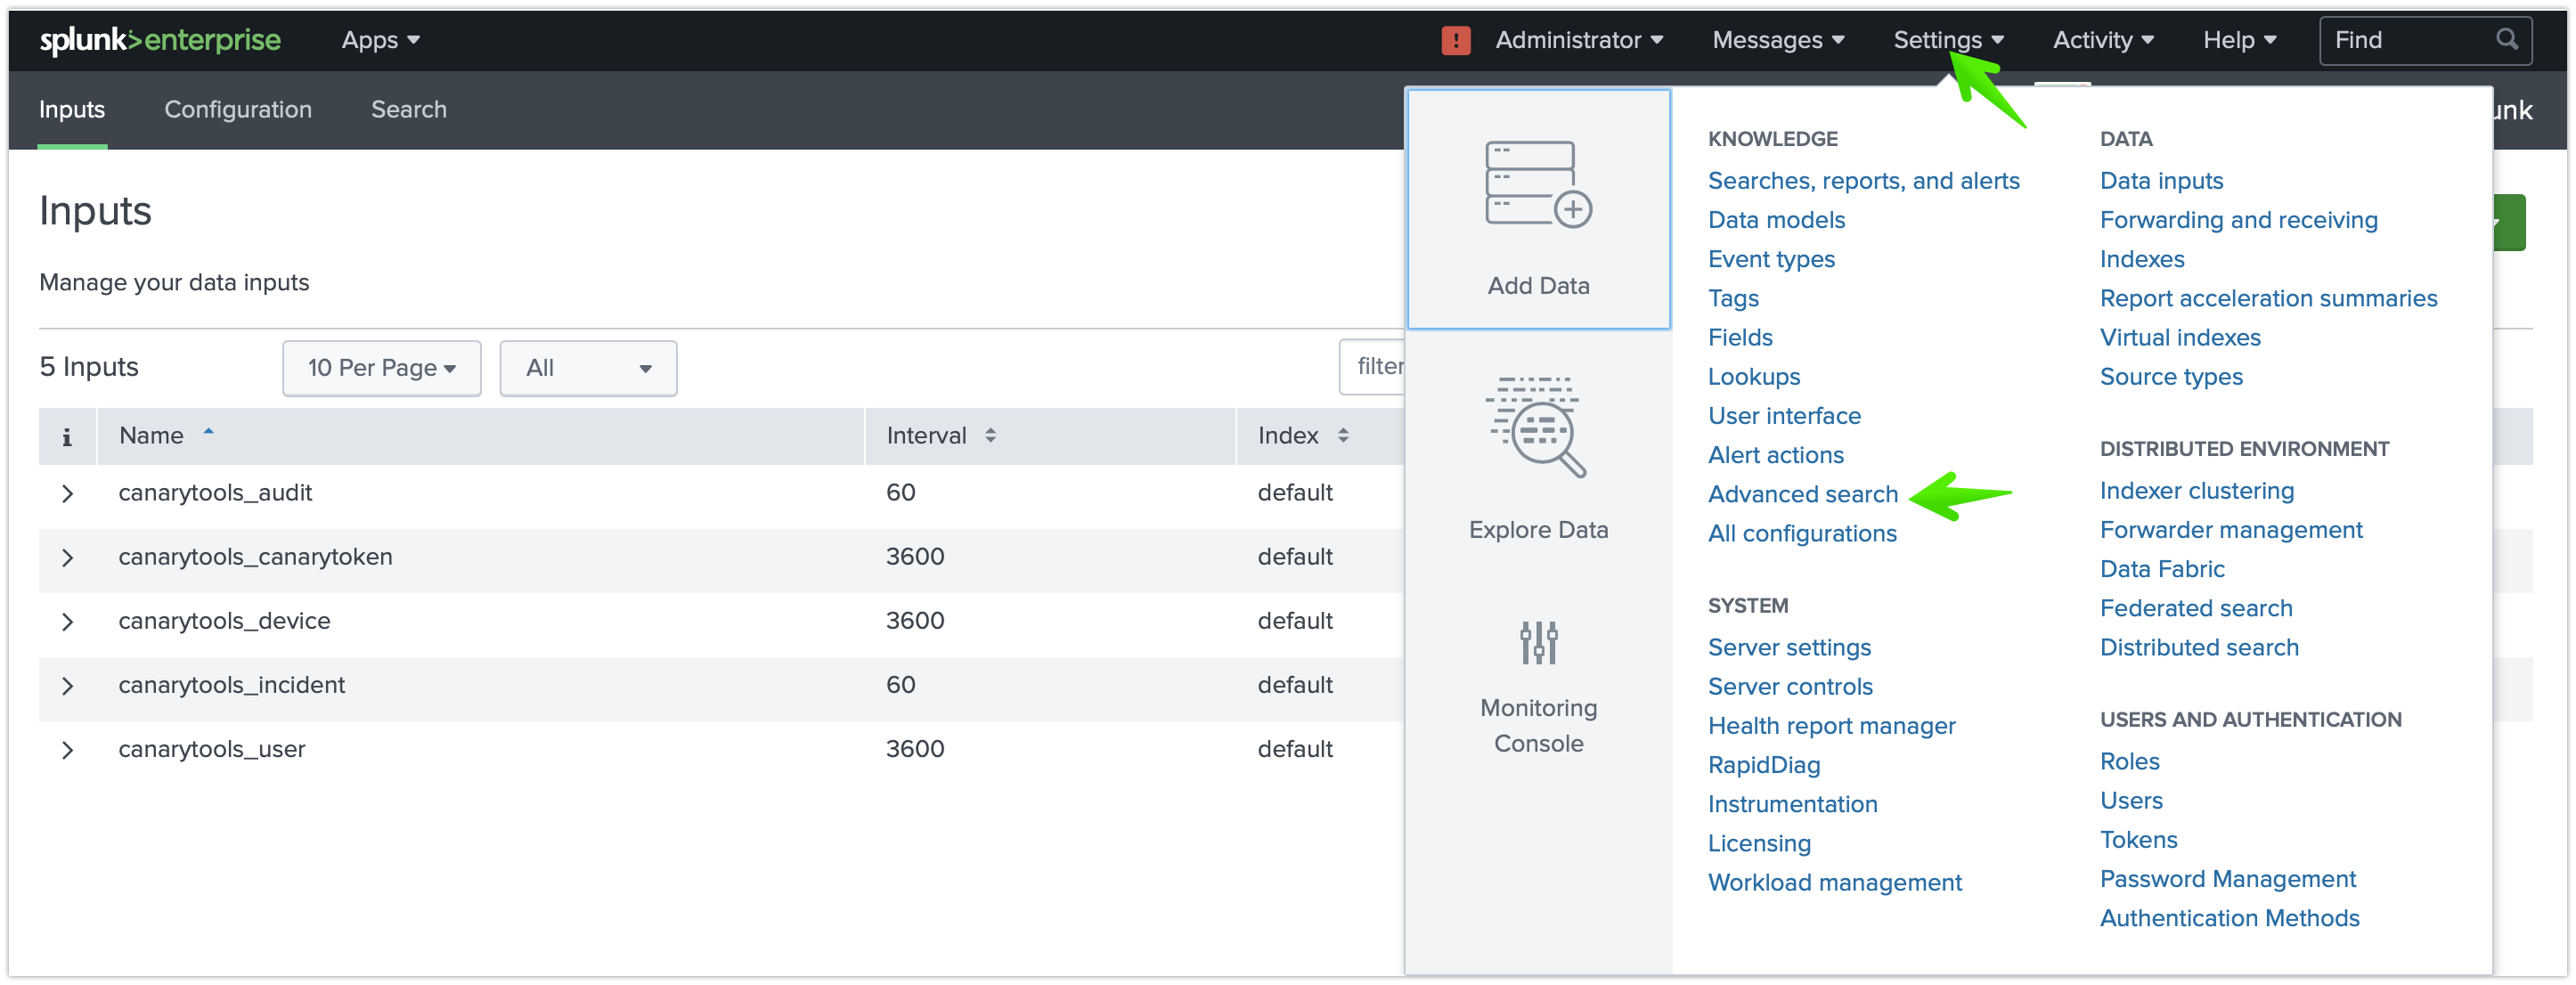Open Server settings link

click(x=1789, y=647)
